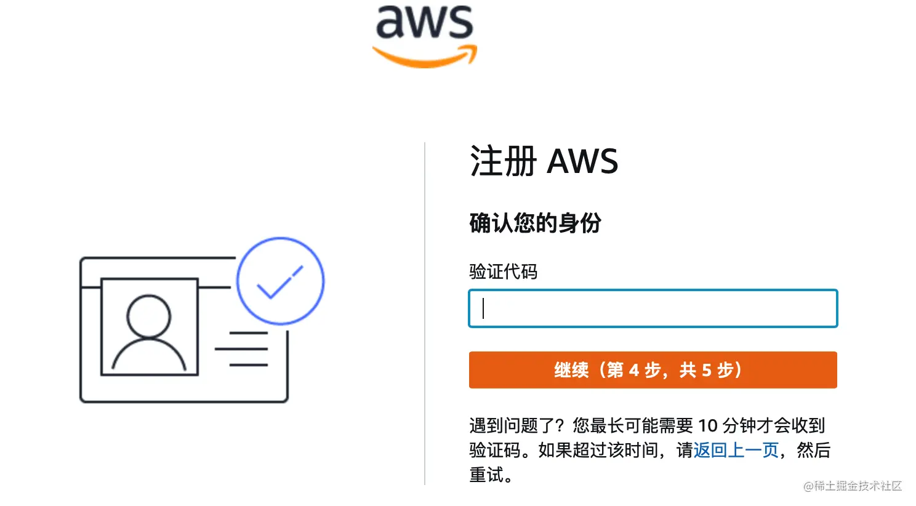The height and width of the screenshot is (506, 916).
Task: Click the 重试。 text on last line
Action: pyautogui.click(x=491, y=475)
